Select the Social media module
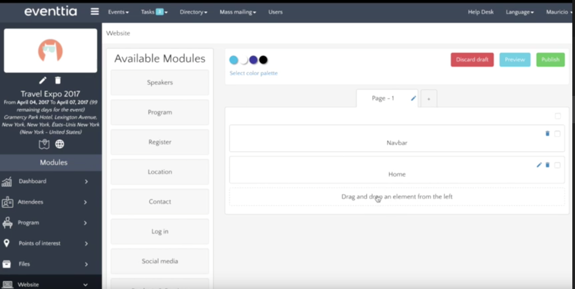The image size is (575, 289). pos(160,261)
